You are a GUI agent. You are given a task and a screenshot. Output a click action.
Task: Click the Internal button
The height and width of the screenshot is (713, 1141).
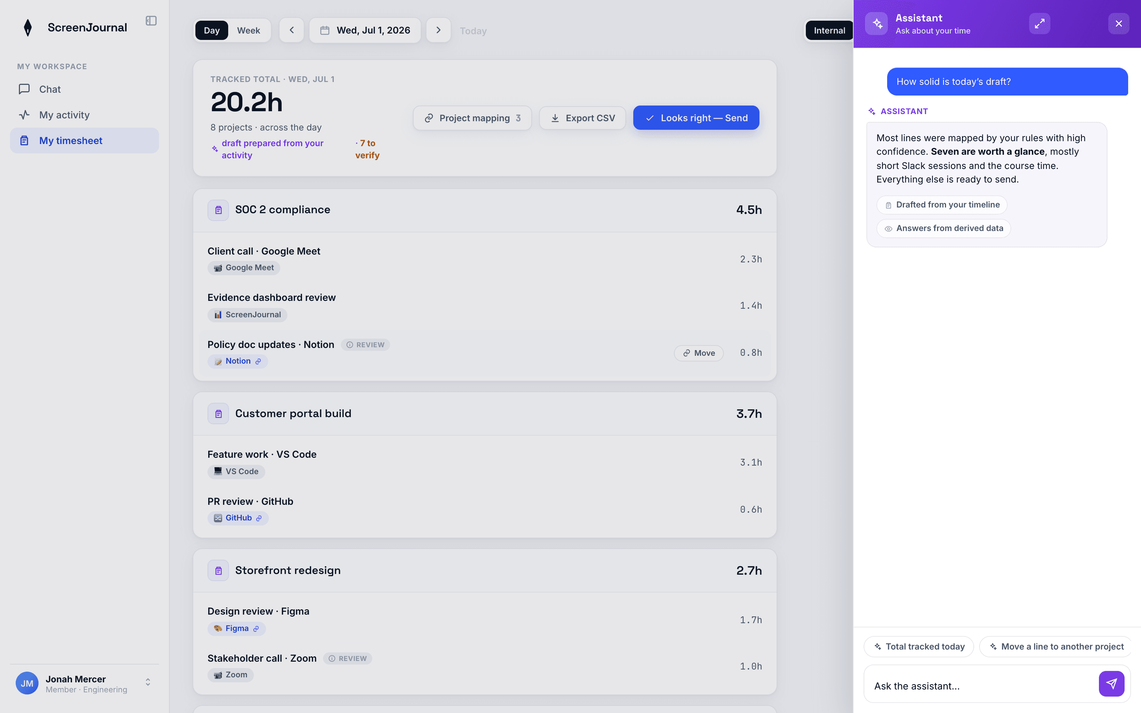tap(829, 31)
